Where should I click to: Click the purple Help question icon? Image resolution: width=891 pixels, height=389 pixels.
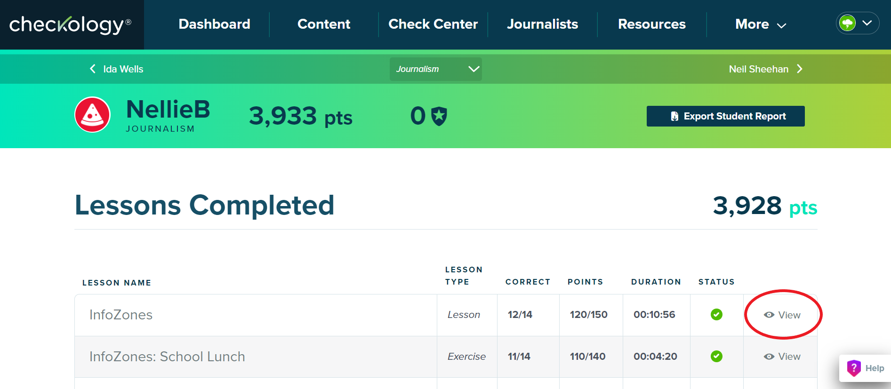[x=854, y=368]
